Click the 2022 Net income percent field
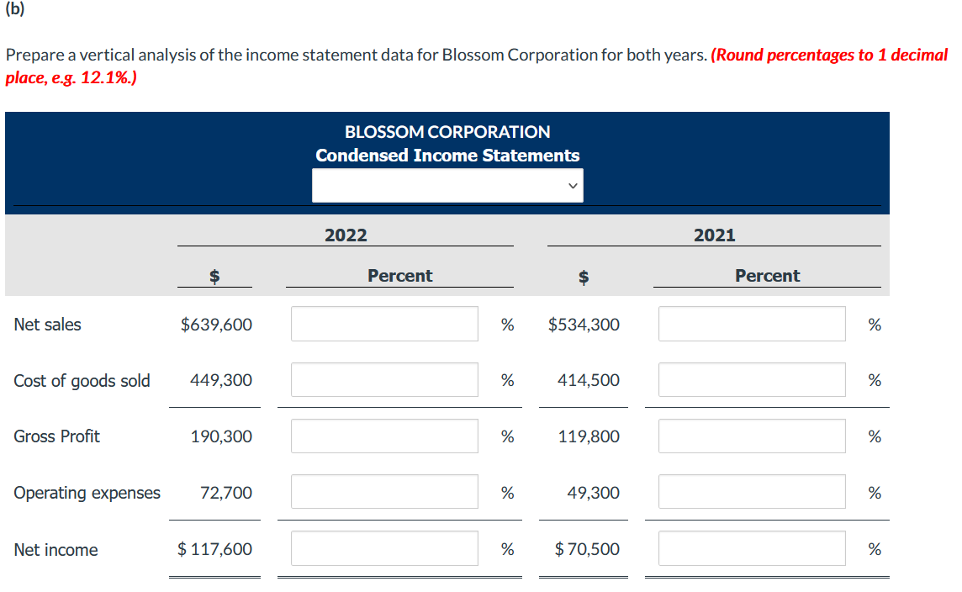The height and width of the screenshot is (592, 962). (x=384, y=547)
